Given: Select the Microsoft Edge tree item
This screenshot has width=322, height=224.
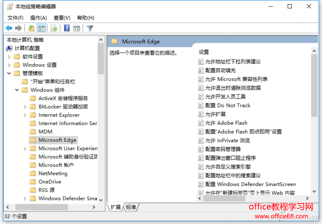Looking at the screenshot, I should 54,140.
